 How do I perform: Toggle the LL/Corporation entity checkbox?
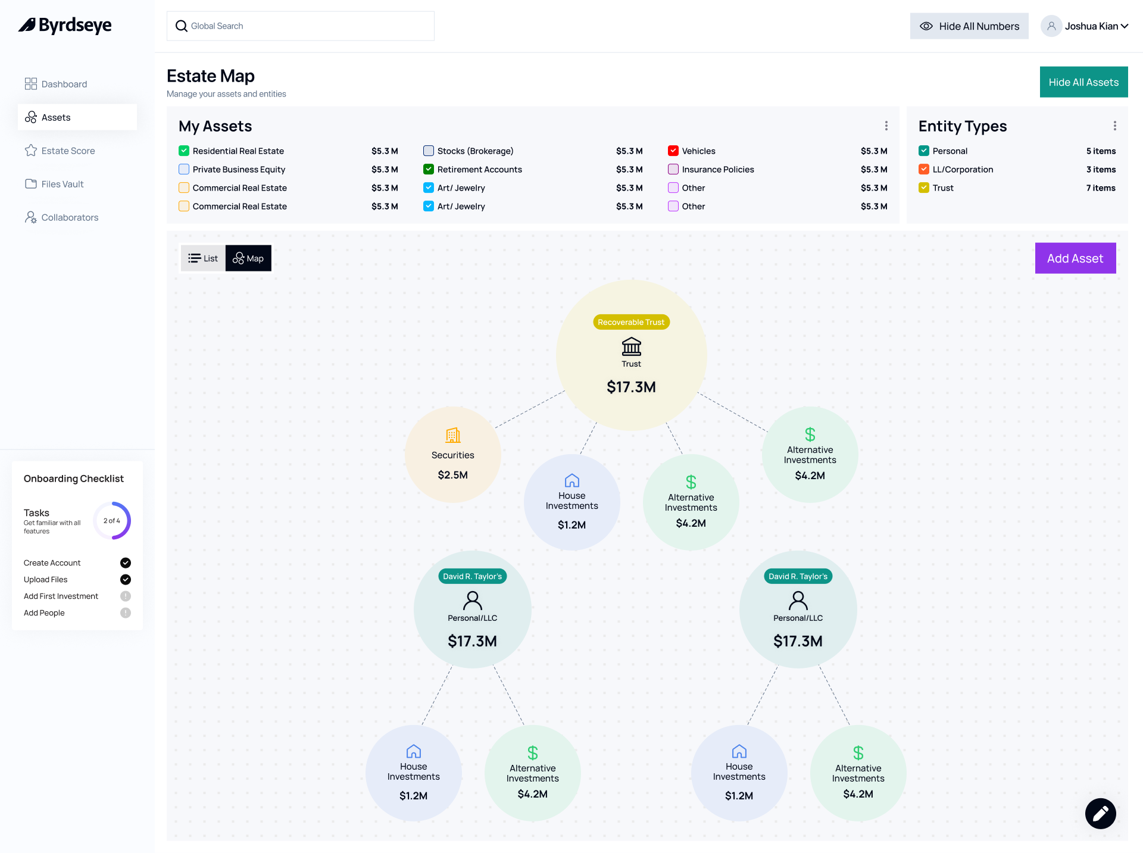point(924,170)
